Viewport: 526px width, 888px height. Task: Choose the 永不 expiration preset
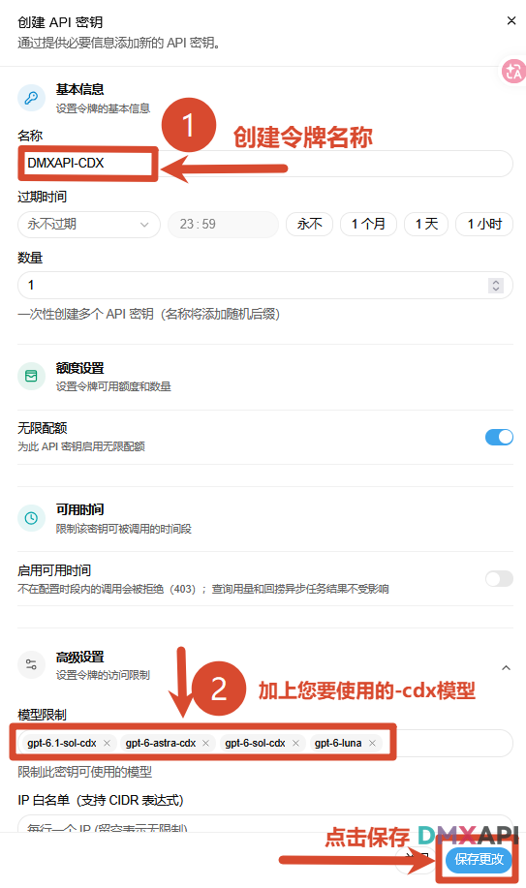click(309, 225)
